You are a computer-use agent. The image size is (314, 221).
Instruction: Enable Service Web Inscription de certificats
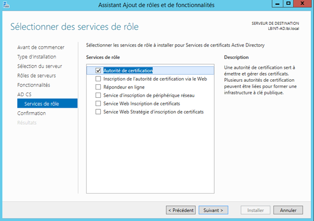pyautogui.click(x=99, y=104)
